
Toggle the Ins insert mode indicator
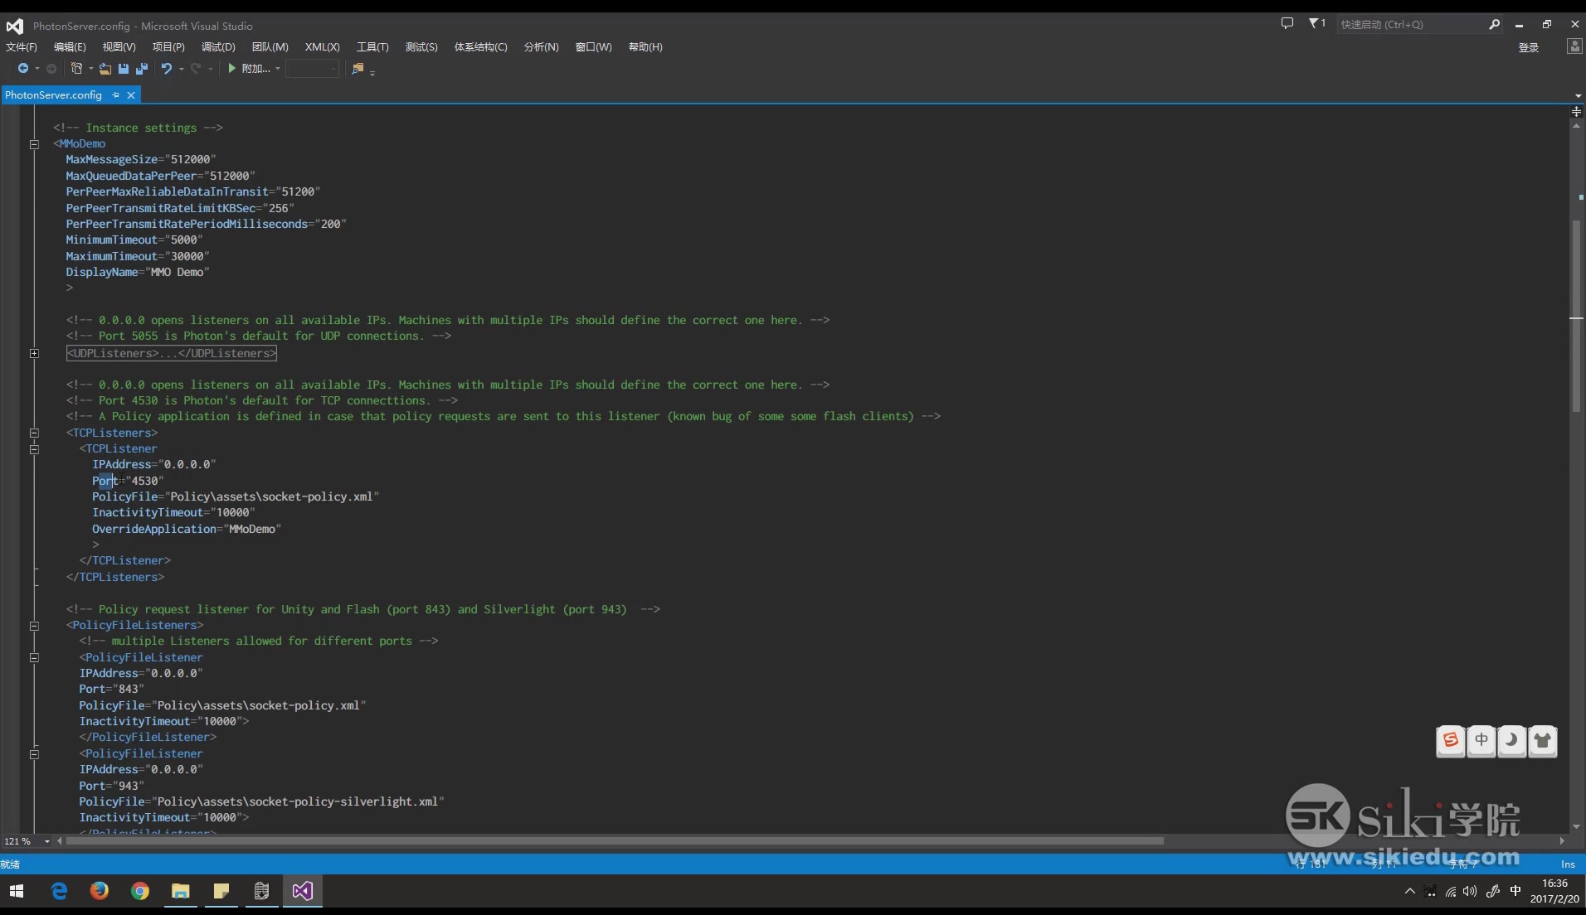pos(1568,864)
